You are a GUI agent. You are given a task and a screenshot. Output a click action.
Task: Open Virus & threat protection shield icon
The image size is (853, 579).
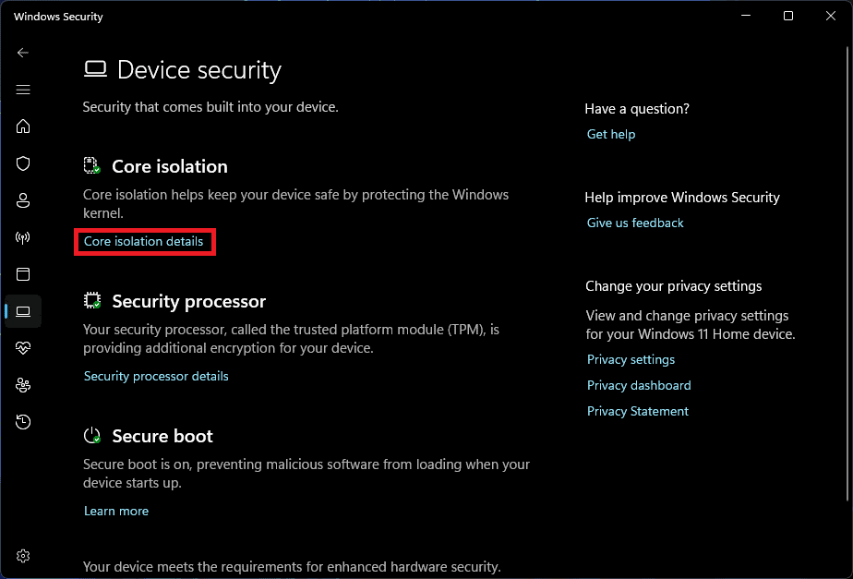(23, 163)
